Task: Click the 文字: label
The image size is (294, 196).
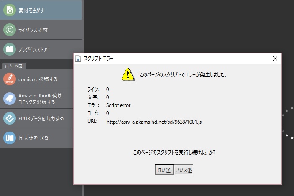Action: point(93,97)
